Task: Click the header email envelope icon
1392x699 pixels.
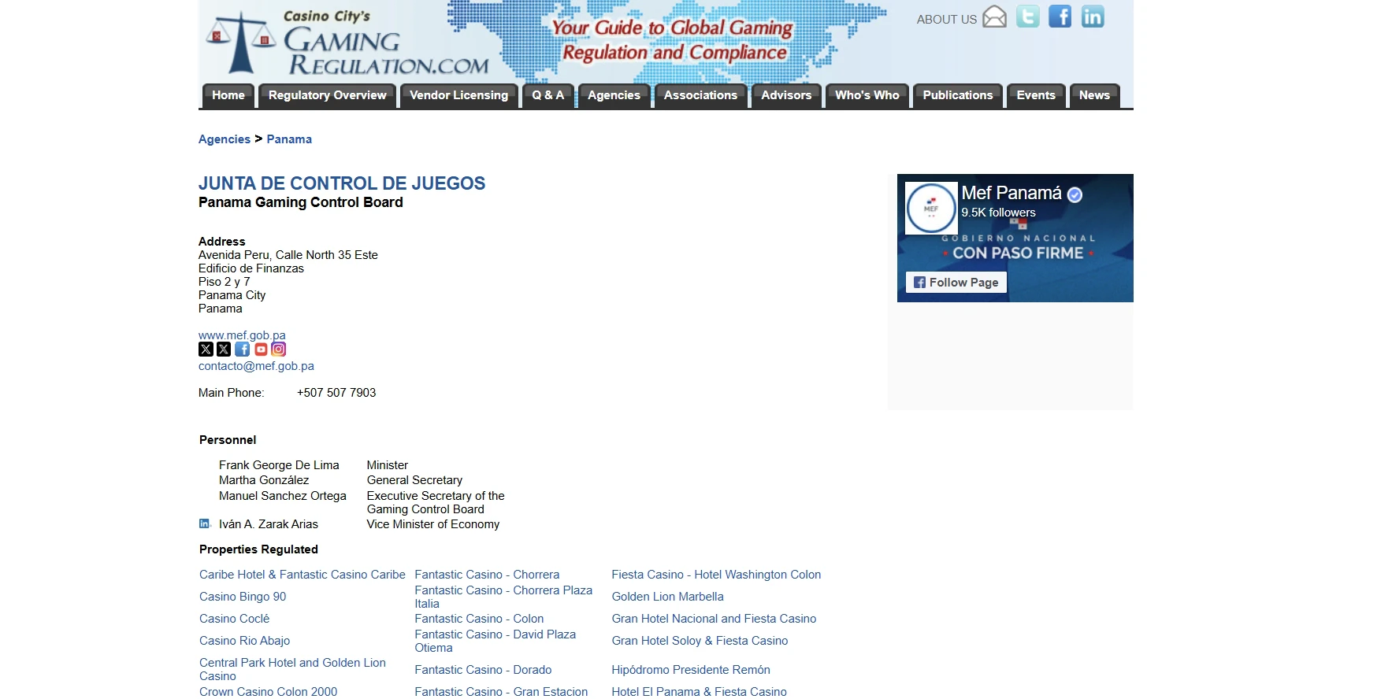Action: 995,17
